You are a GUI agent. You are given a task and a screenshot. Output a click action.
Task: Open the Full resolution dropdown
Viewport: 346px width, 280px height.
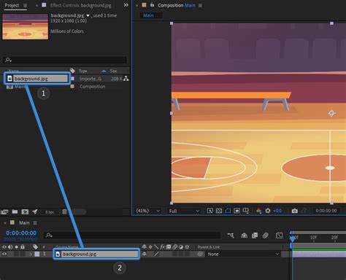[x=184, y=211]
